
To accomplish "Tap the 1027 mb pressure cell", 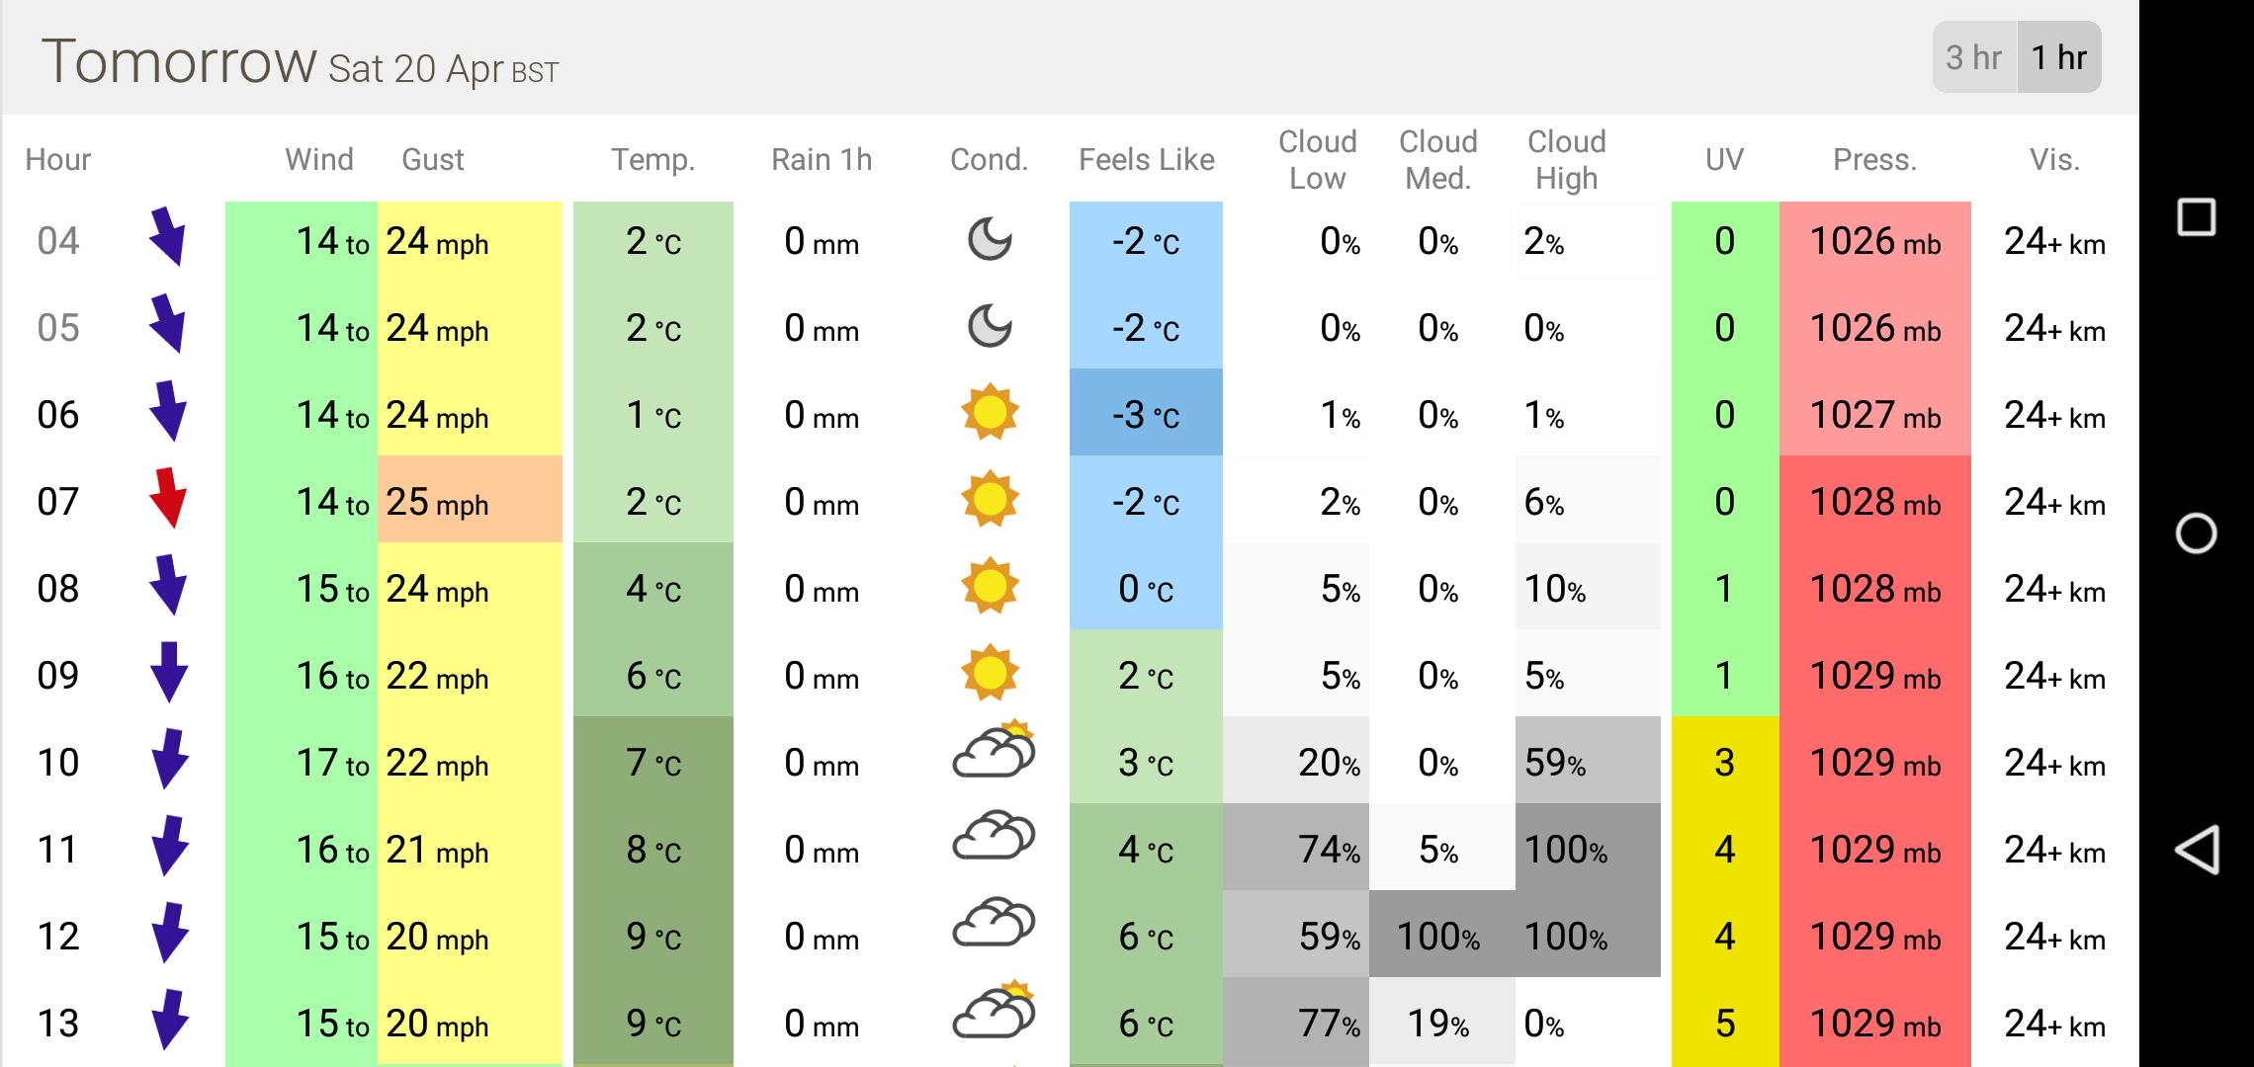I will point(1874,415).
